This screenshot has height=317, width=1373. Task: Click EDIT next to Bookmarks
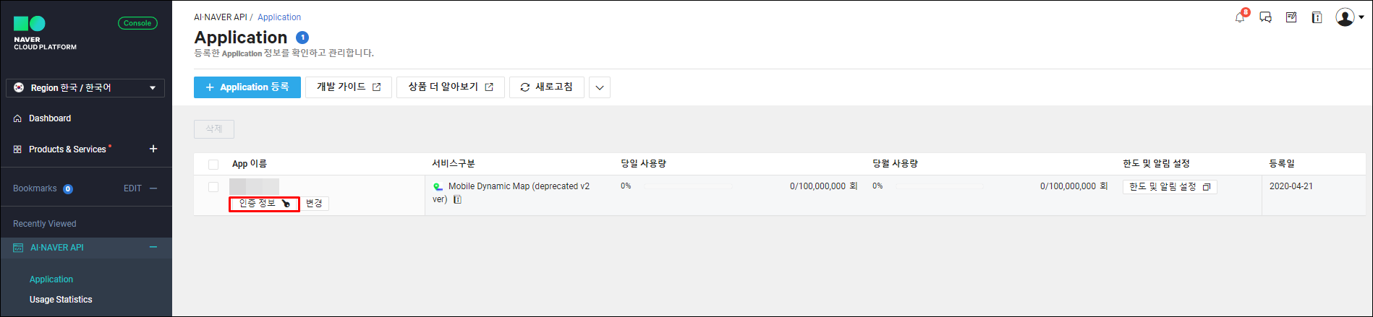tap(132, 188)
